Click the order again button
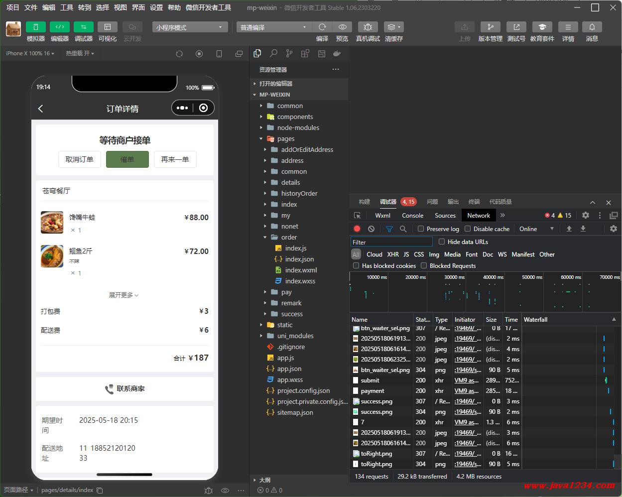The image size is (622, 497). [x=175, y=159]
